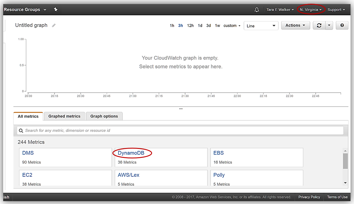Click the search magnifier icon
This screenshot has height=204, width=354.
(x=21, y=130)
